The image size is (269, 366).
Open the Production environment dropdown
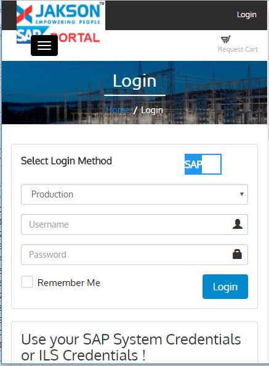click(134, 194)
